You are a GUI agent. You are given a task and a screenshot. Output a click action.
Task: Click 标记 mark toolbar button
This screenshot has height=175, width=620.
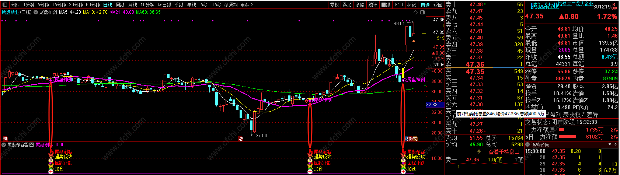(411, 5)
